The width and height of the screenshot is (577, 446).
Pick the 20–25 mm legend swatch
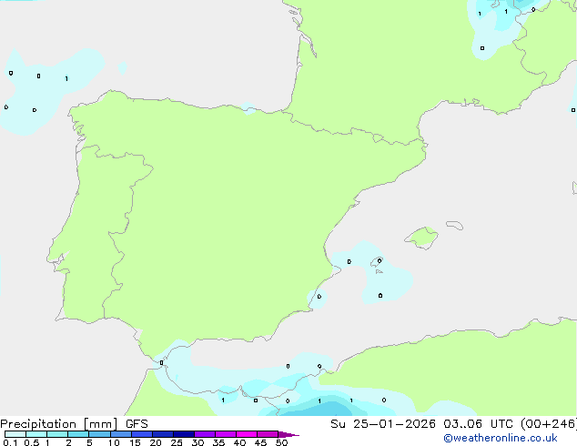click(x=162, y=434)
